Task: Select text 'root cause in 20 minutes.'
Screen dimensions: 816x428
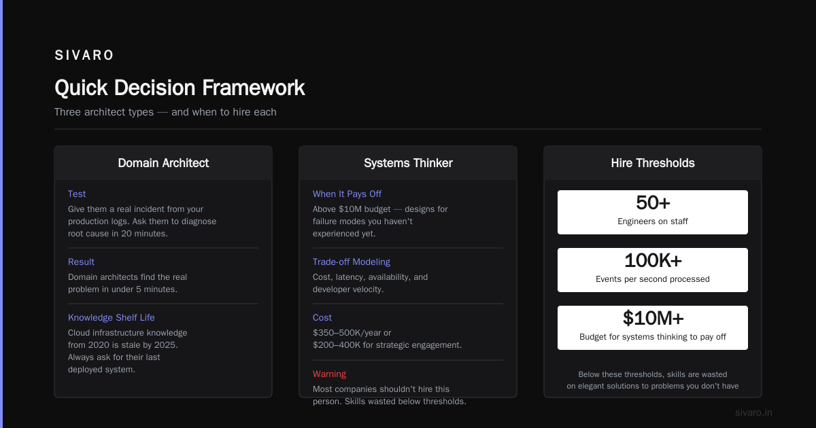Action: pos(118,234)
